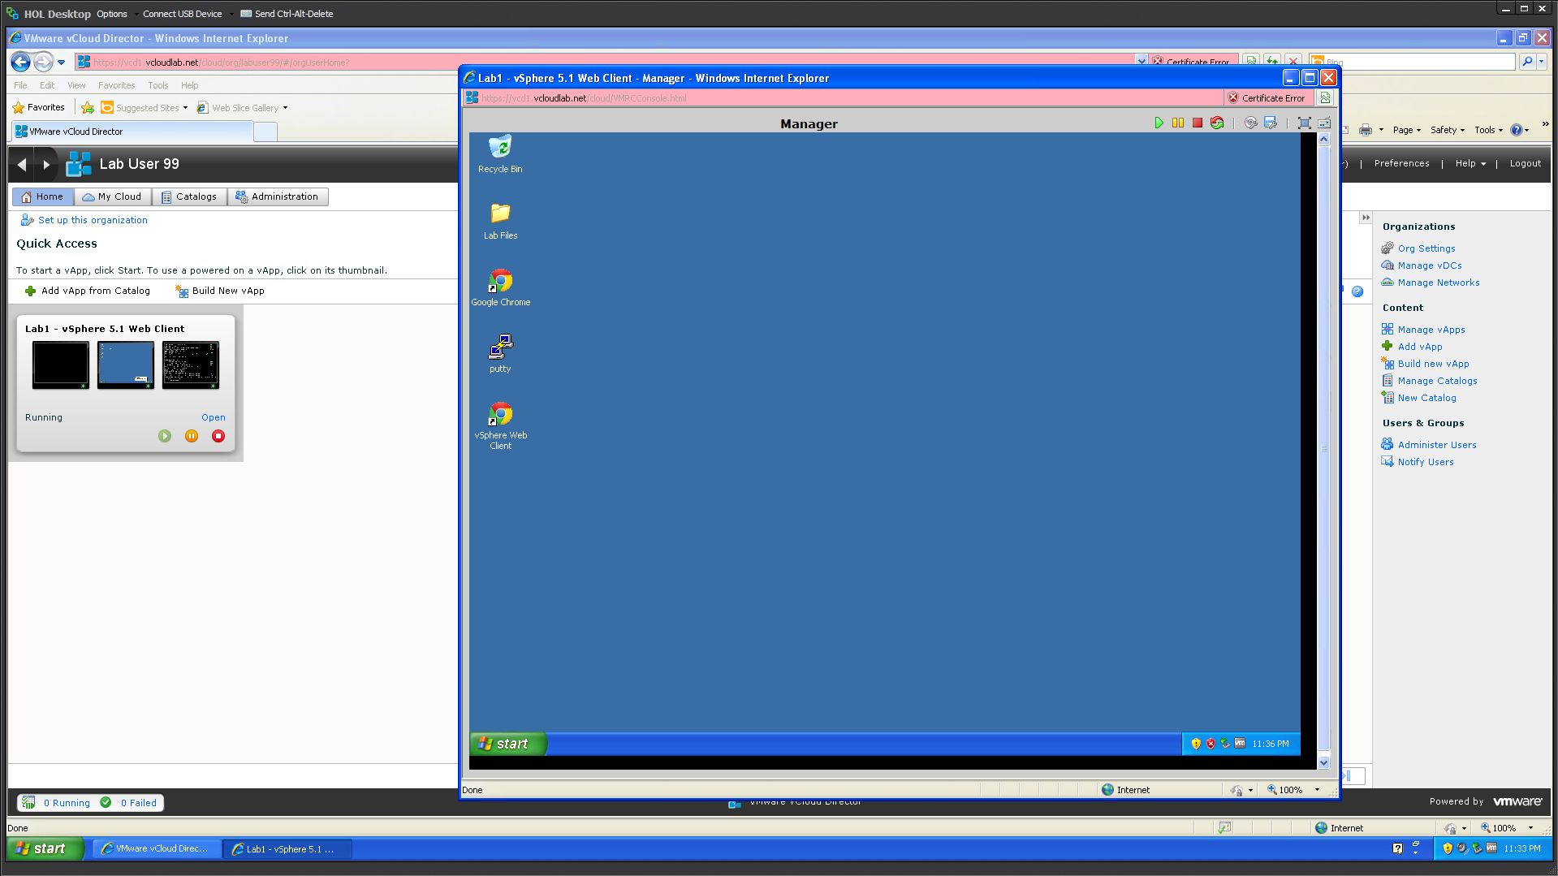This screenshot has height=876, width=1558.
Task: Power on VM using green play icon in console
Action: click(1159, 123)
